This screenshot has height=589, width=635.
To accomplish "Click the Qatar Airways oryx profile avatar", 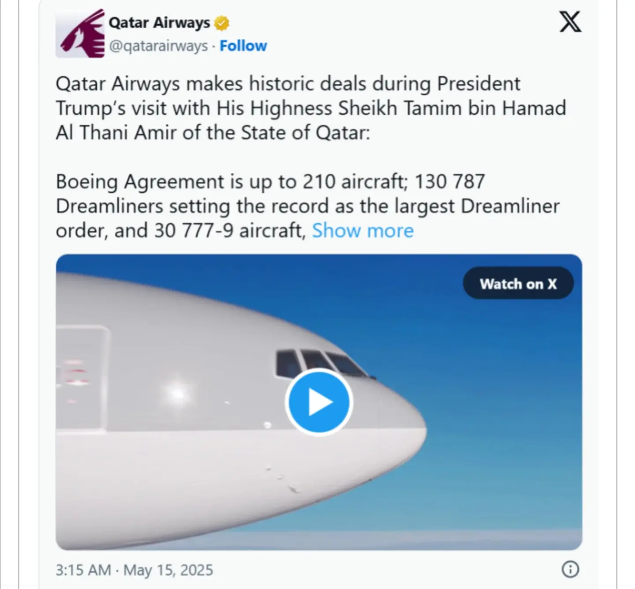I will tap(80, 34).
